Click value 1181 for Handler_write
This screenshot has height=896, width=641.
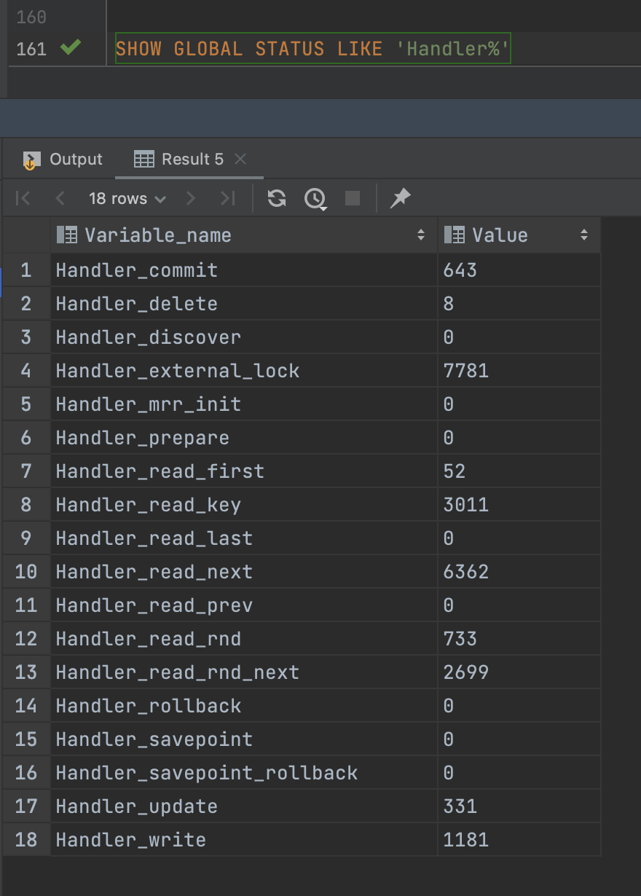(x=519, y=840)
